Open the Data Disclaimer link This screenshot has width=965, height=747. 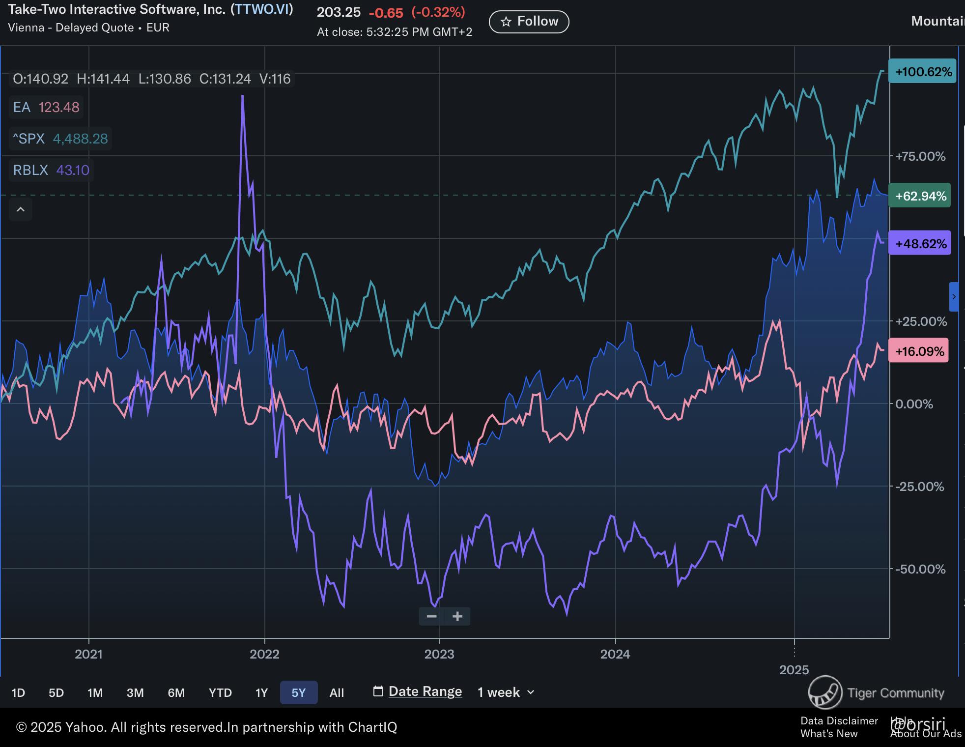tap(839, 720)
